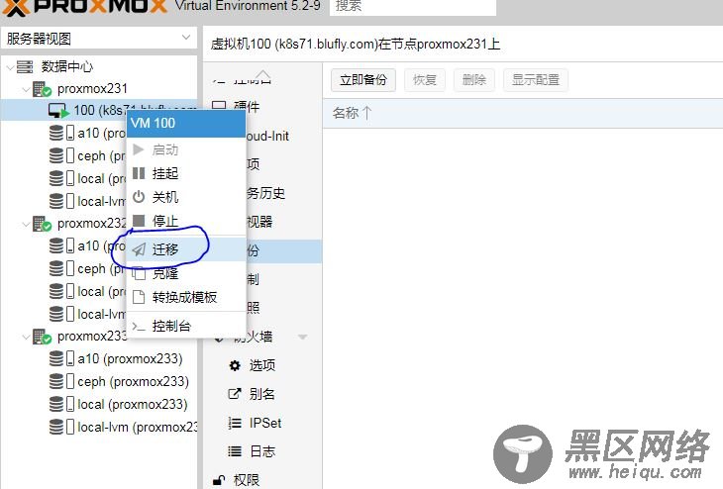Click the external-link icon beside 别名
Viewport: 723px width, 489px height.
point(235,394)
